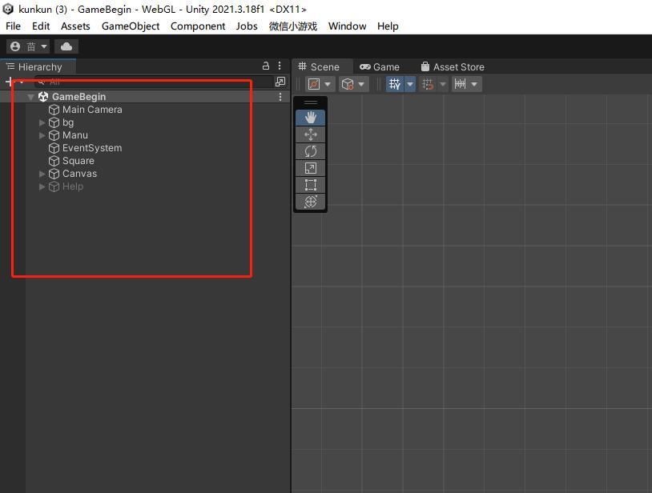Click the Hierarchy search field labeled All
The width and height of the screenshot is (652, 493).
click(x=54, y=81)
